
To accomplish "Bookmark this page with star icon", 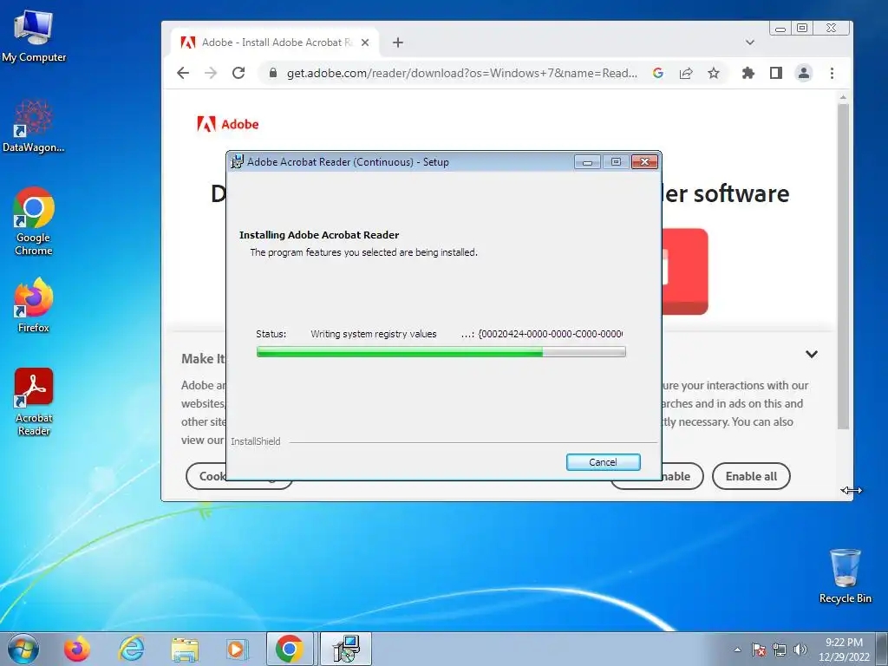I will (x=714, y=73).
